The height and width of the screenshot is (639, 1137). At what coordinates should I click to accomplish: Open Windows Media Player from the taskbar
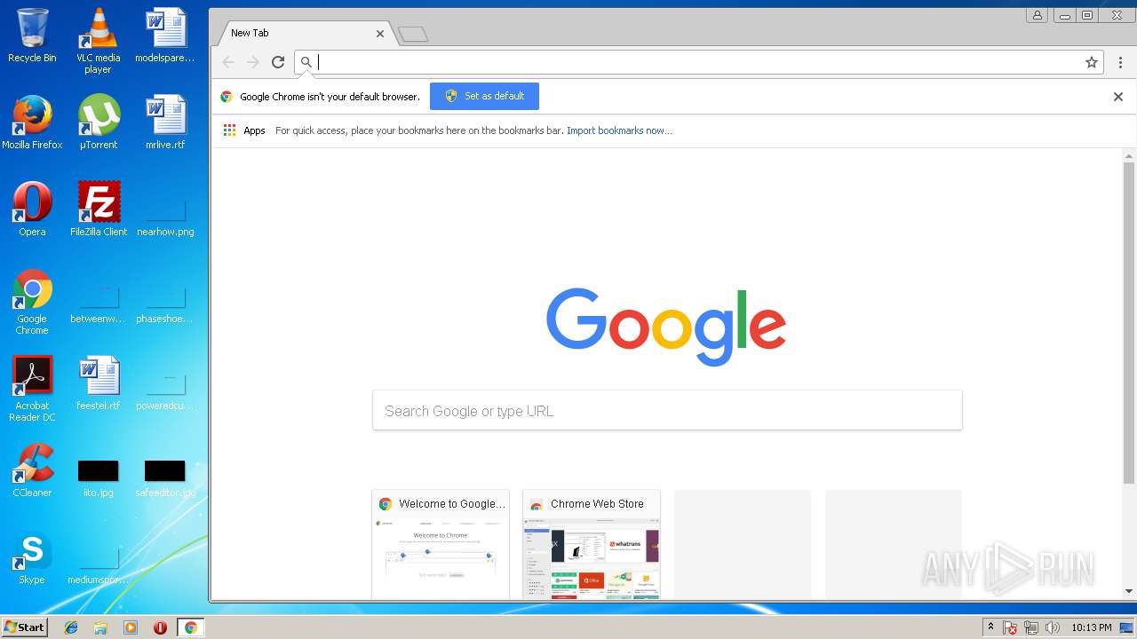coord(131,627)
